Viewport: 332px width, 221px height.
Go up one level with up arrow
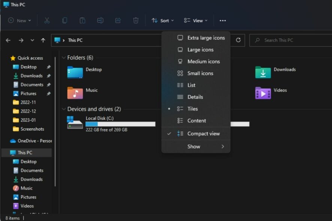pyautogui.click(x=43, y=40)
